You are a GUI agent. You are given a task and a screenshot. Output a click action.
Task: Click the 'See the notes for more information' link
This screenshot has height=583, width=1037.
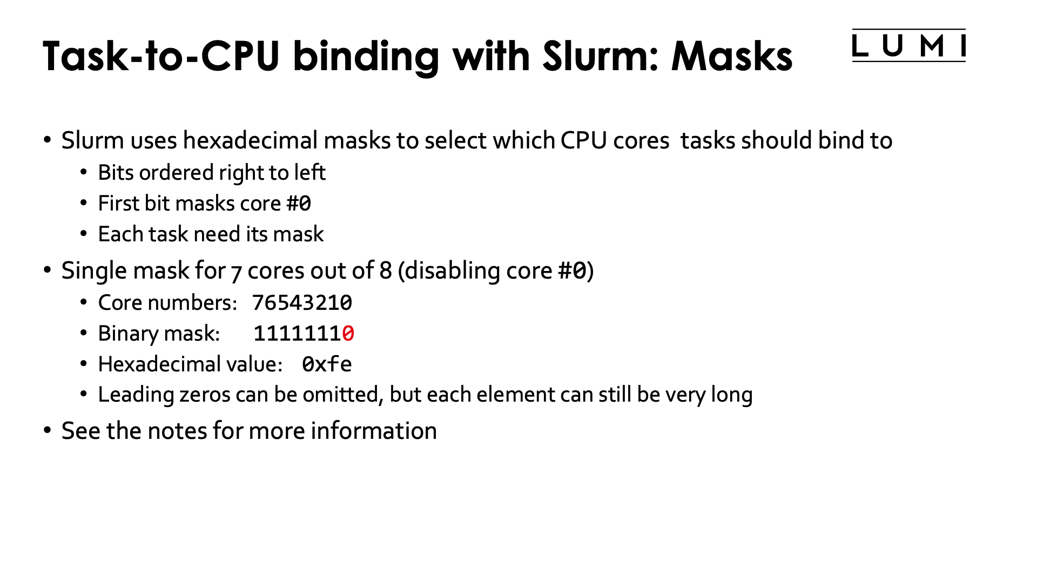tap(250, 431)
